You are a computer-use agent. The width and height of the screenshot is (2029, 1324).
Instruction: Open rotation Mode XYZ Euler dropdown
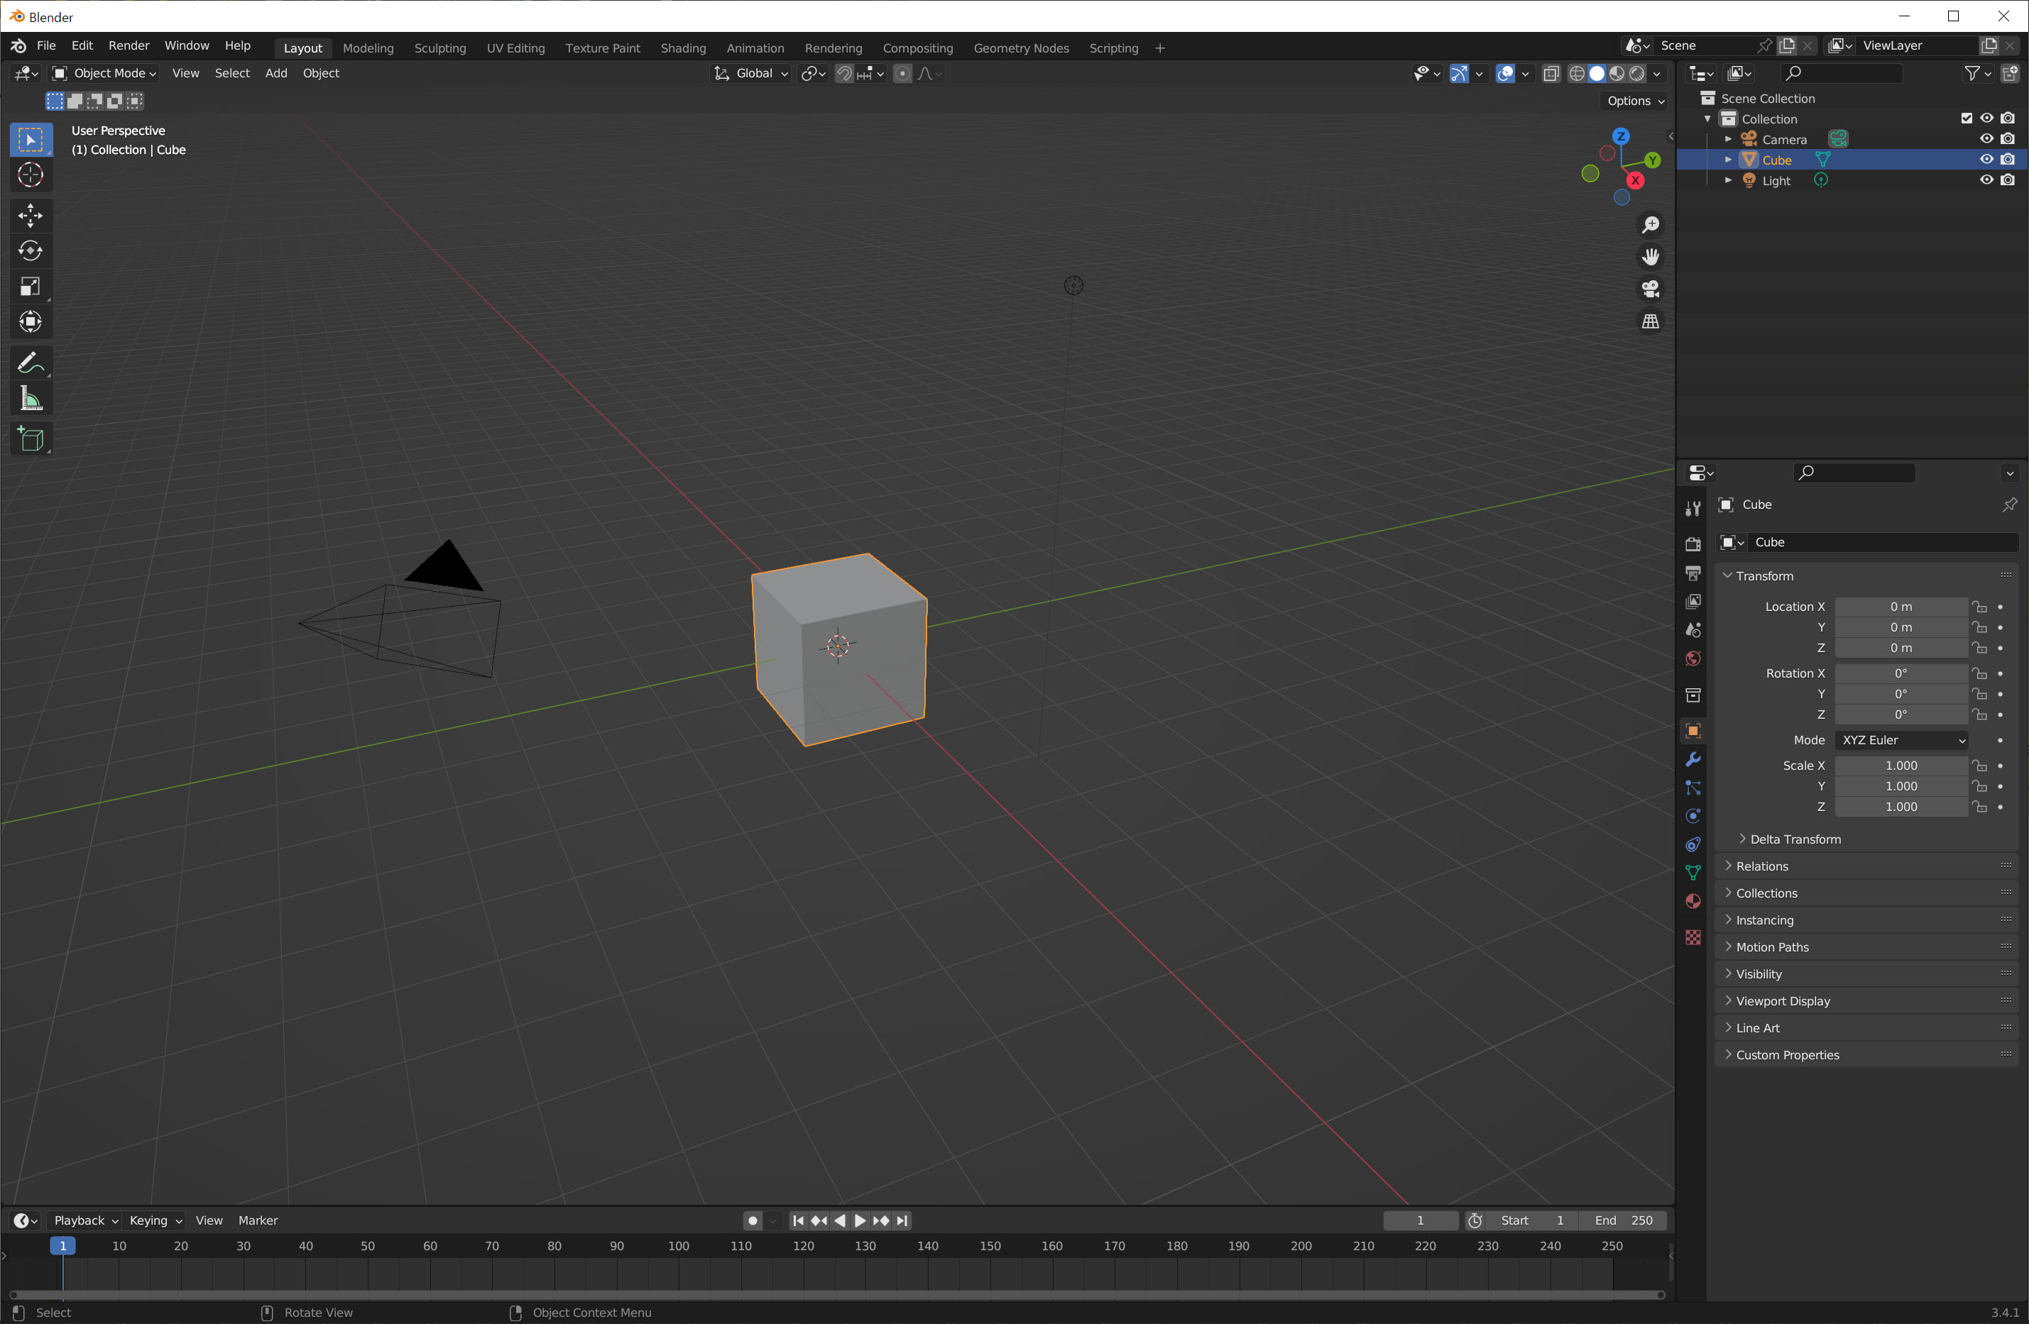[x=1902, y=739]
